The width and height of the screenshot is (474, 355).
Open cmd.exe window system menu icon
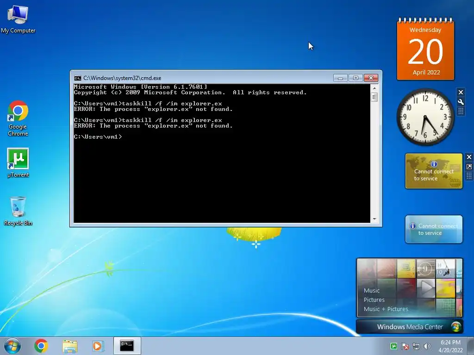pyautogui.click(x=78, y=78)
